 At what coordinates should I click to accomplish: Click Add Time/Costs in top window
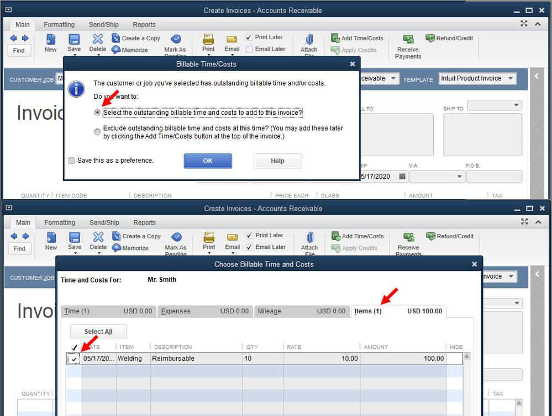(357, 38)
